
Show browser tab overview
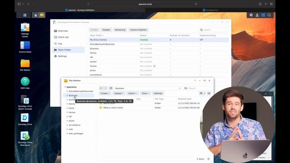click(x=271, y=4)
